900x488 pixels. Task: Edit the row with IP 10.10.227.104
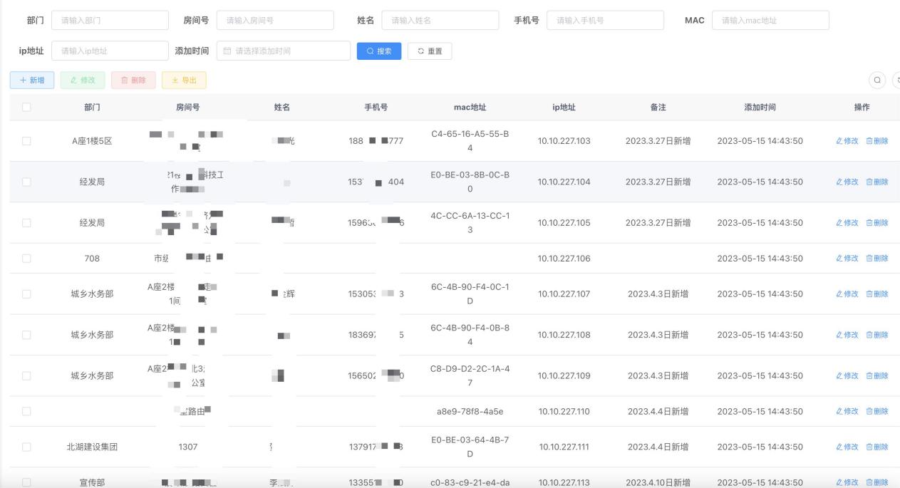click(847, 182)
